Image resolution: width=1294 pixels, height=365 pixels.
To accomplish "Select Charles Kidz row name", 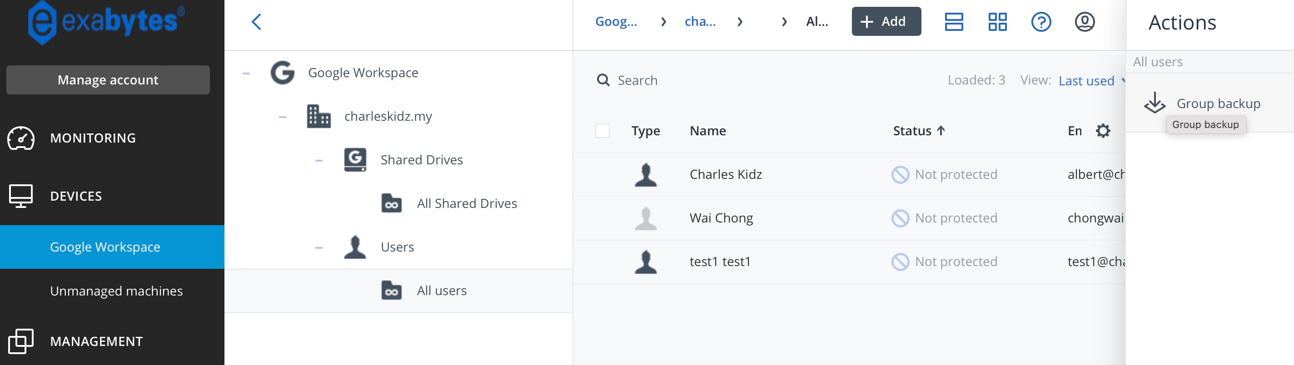I will [x=725, y=174].
